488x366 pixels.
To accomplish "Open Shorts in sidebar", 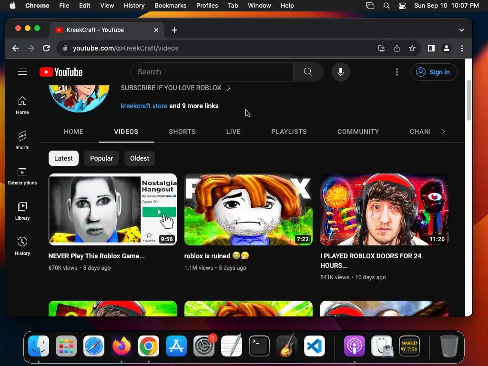I will coord(22,141).
